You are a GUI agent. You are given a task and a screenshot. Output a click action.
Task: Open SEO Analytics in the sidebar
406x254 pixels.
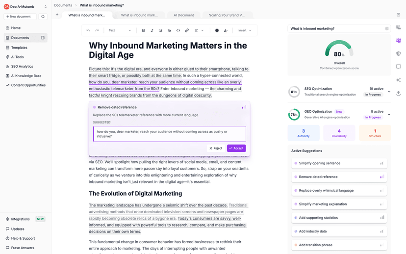22,66
